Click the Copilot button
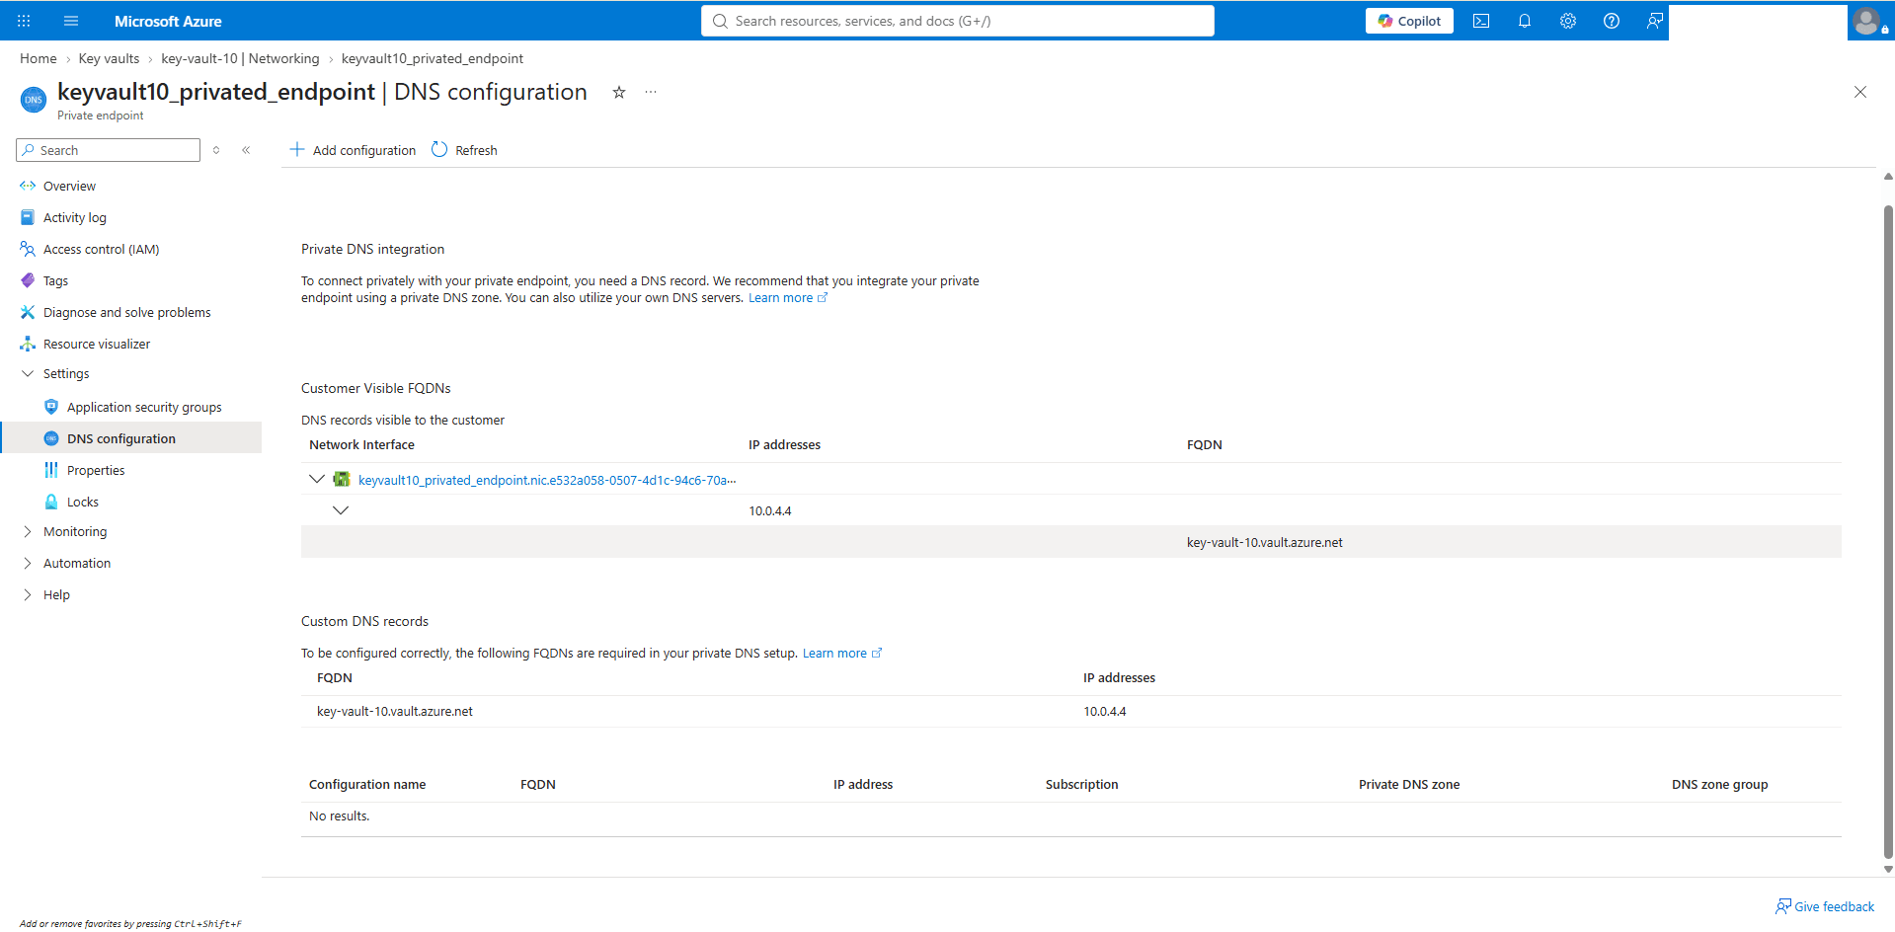 pyautogui.click(x=1409, y=21)
